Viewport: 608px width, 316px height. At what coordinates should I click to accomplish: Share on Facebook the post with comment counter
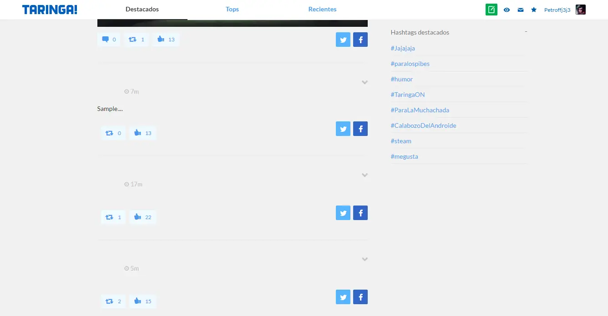pos(360,40)
